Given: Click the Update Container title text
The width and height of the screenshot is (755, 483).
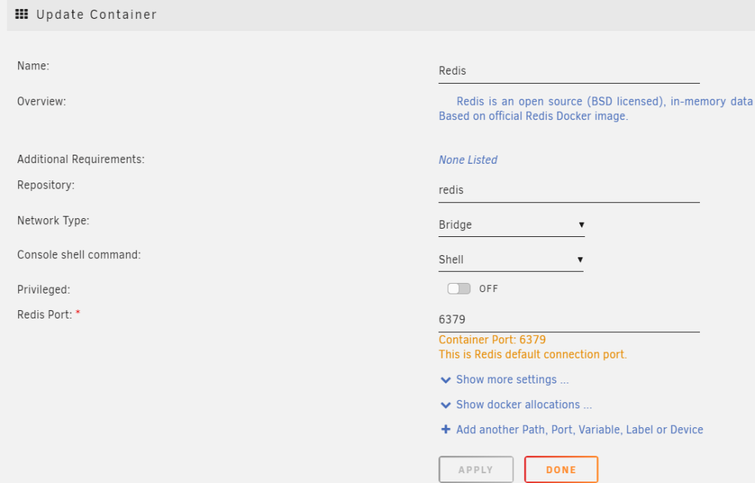Looking at the screenshot, I should pyautogui.click(x=97, y=14).
